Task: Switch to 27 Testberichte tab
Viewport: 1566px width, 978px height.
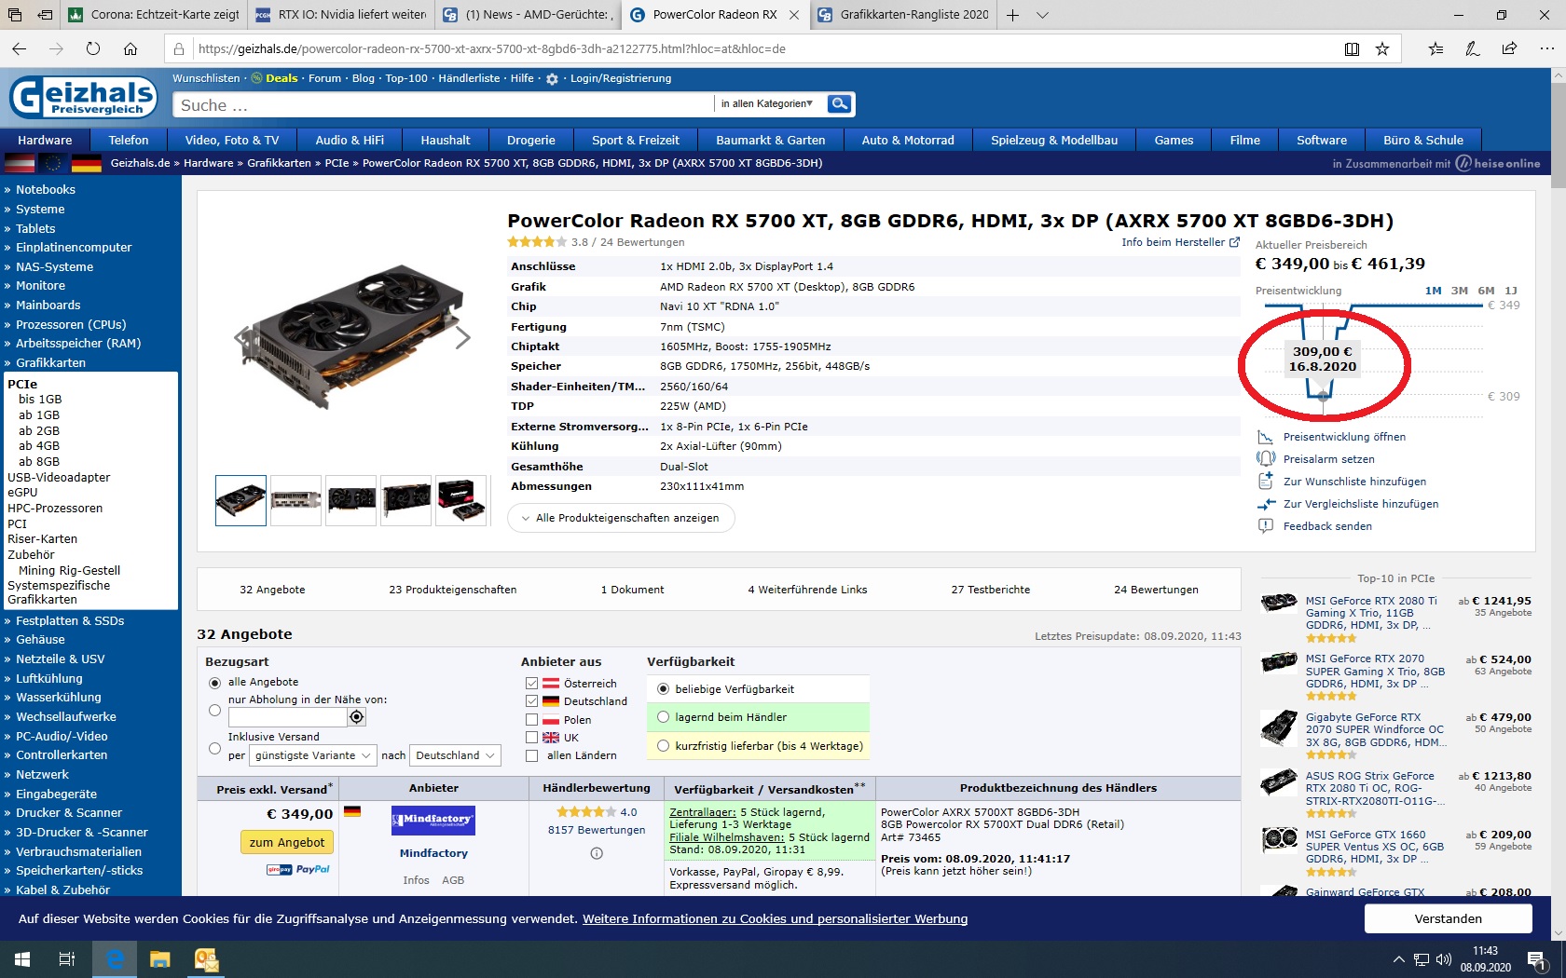Action: click(x=990, y=590)
